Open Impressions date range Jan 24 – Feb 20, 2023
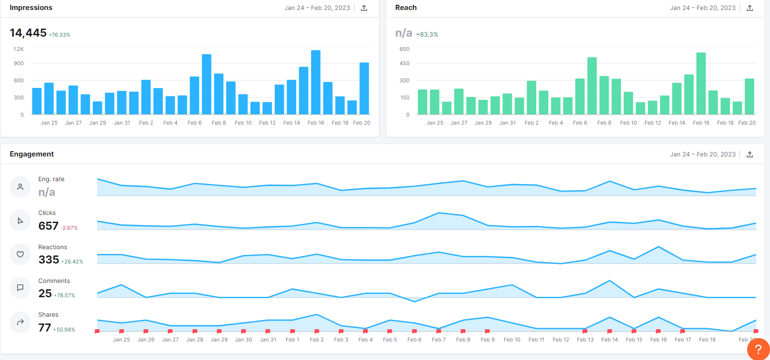This screenshot has height=360, width=770. (317, 8)
